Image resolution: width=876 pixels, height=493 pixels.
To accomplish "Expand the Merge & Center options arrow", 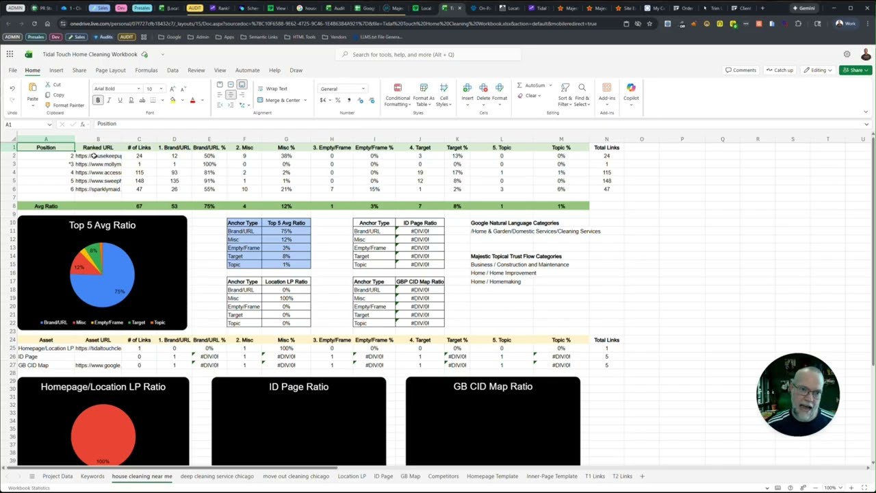I will 305,100.
